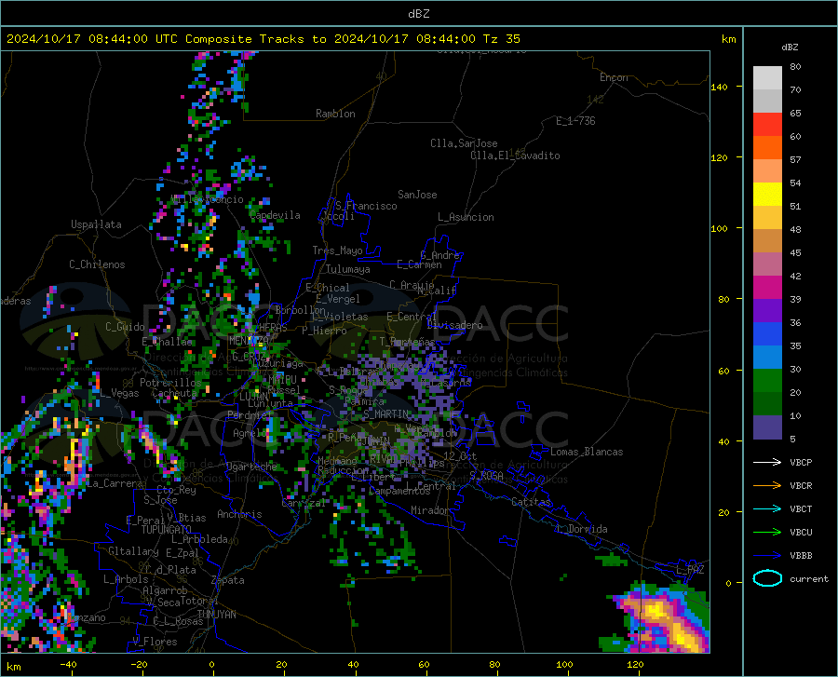This screenshot has width=838, height=677.
Task: Click the 'VBCT' legend label
Action: [801, 509]
